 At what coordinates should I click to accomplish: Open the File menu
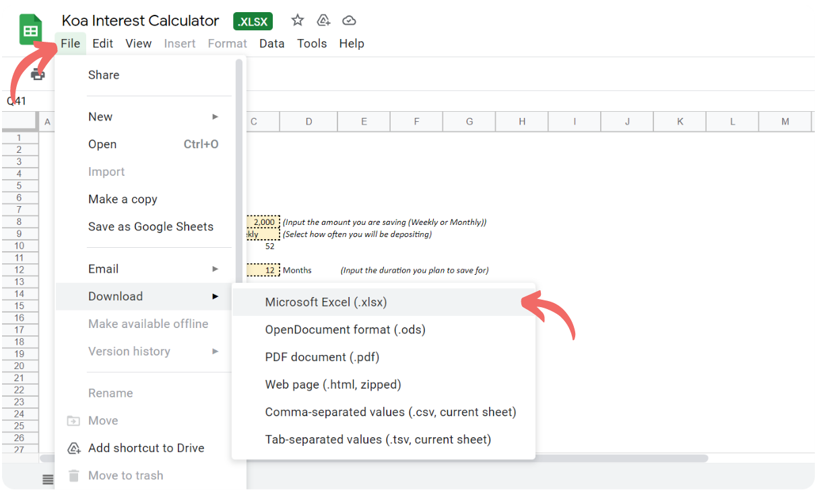pos(70,43)
